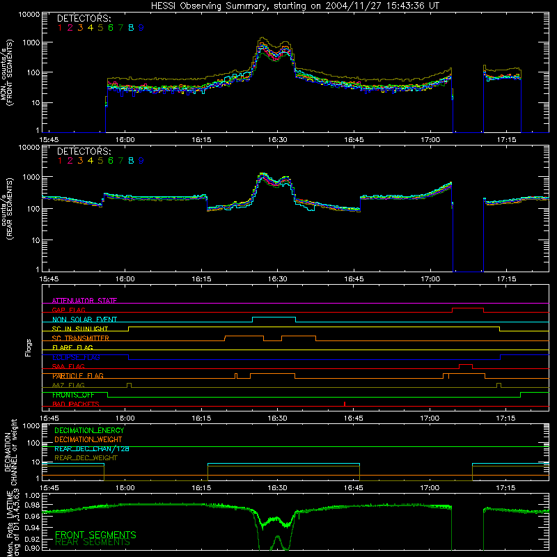Select detector 7 in front segments legend
The height and width of the screenshot is (557, 557).
(120, 28)
